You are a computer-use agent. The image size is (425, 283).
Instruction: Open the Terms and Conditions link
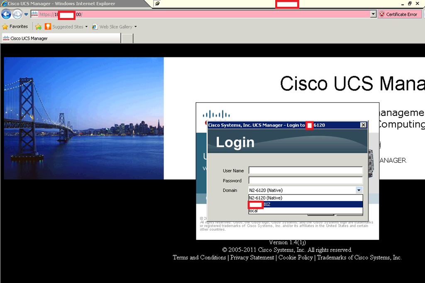coord(199,258)
